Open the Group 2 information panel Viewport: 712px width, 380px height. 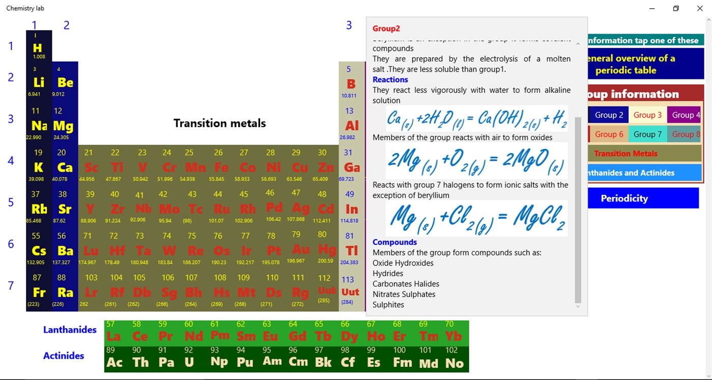pyautogui.click(x=609, y=114)
